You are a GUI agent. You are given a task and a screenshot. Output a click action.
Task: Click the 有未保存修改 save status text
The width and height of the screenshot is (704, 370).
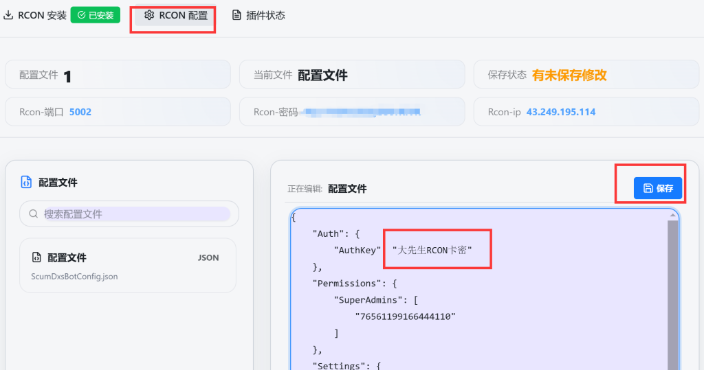click(x=569, y=75)
